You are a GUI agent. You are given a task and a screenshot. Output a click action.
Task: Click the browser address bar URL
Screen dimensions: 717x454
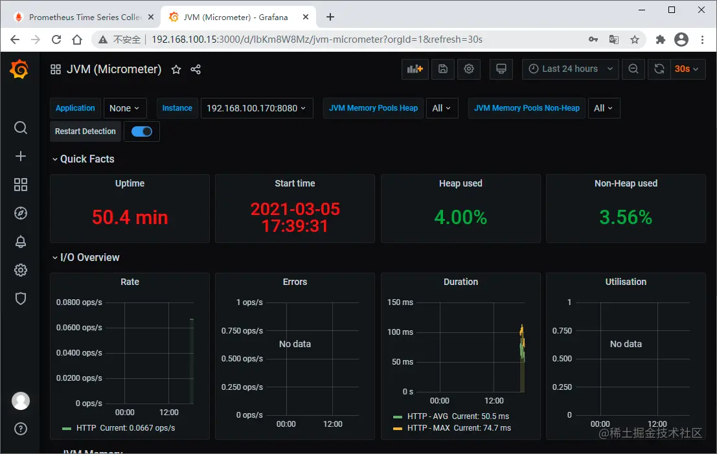click(x=317, y=40)
